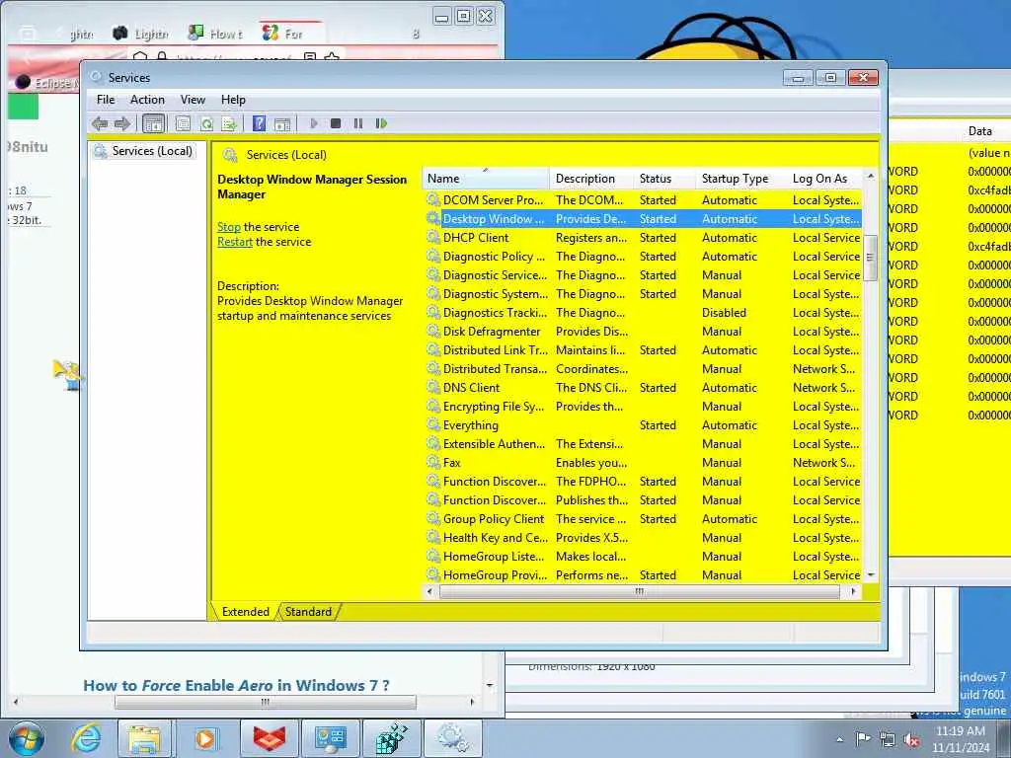Click the Action Center flag tray icon

tap(863, 739)
